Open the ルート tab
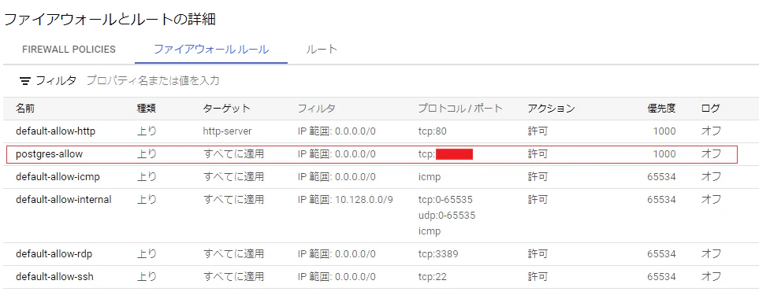This screenshot has width=759, height=299. 322,50
